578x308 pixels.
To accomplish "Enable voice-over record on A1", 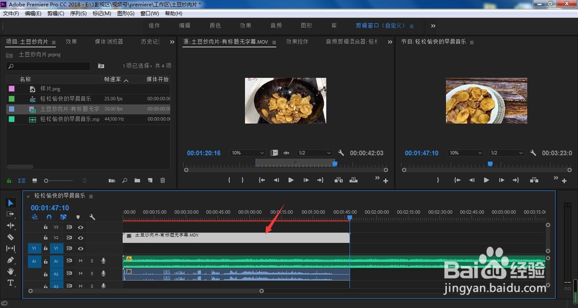I will (103, 261).
